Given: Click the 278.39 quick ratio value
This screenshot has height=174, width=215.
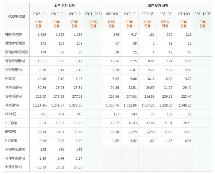Looking at the screenshot, I should tap(59, 97).
